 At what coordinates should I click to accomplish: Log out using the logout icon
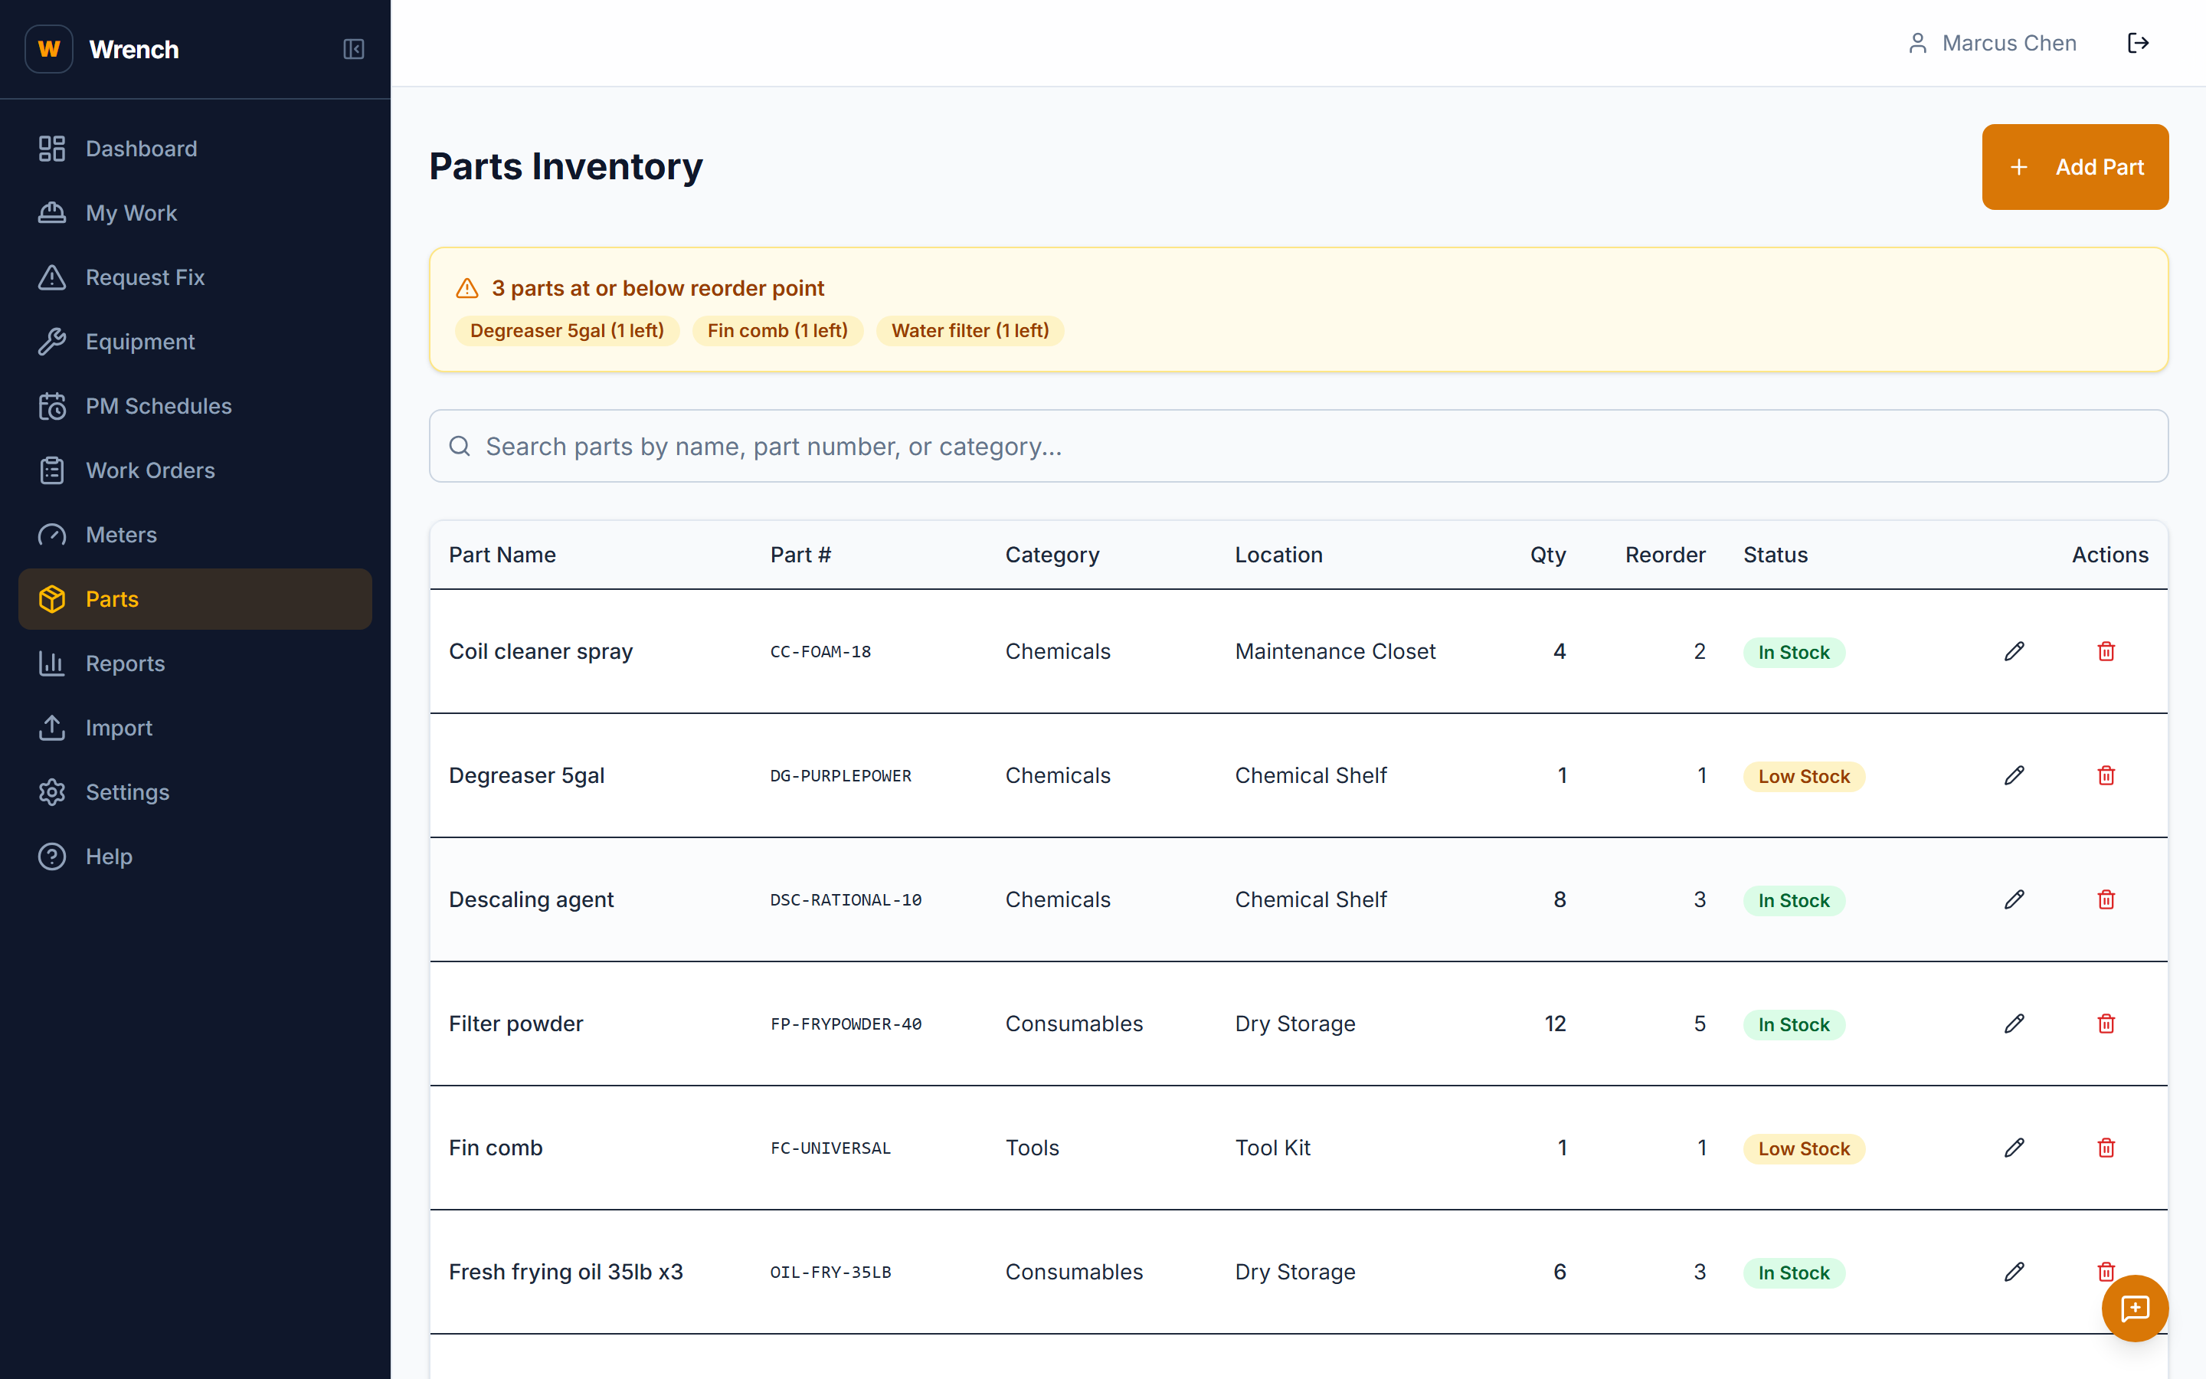[x=2139, y=42]
